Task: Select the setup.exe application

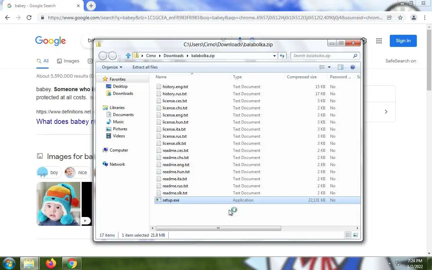Action: (258, 200)
